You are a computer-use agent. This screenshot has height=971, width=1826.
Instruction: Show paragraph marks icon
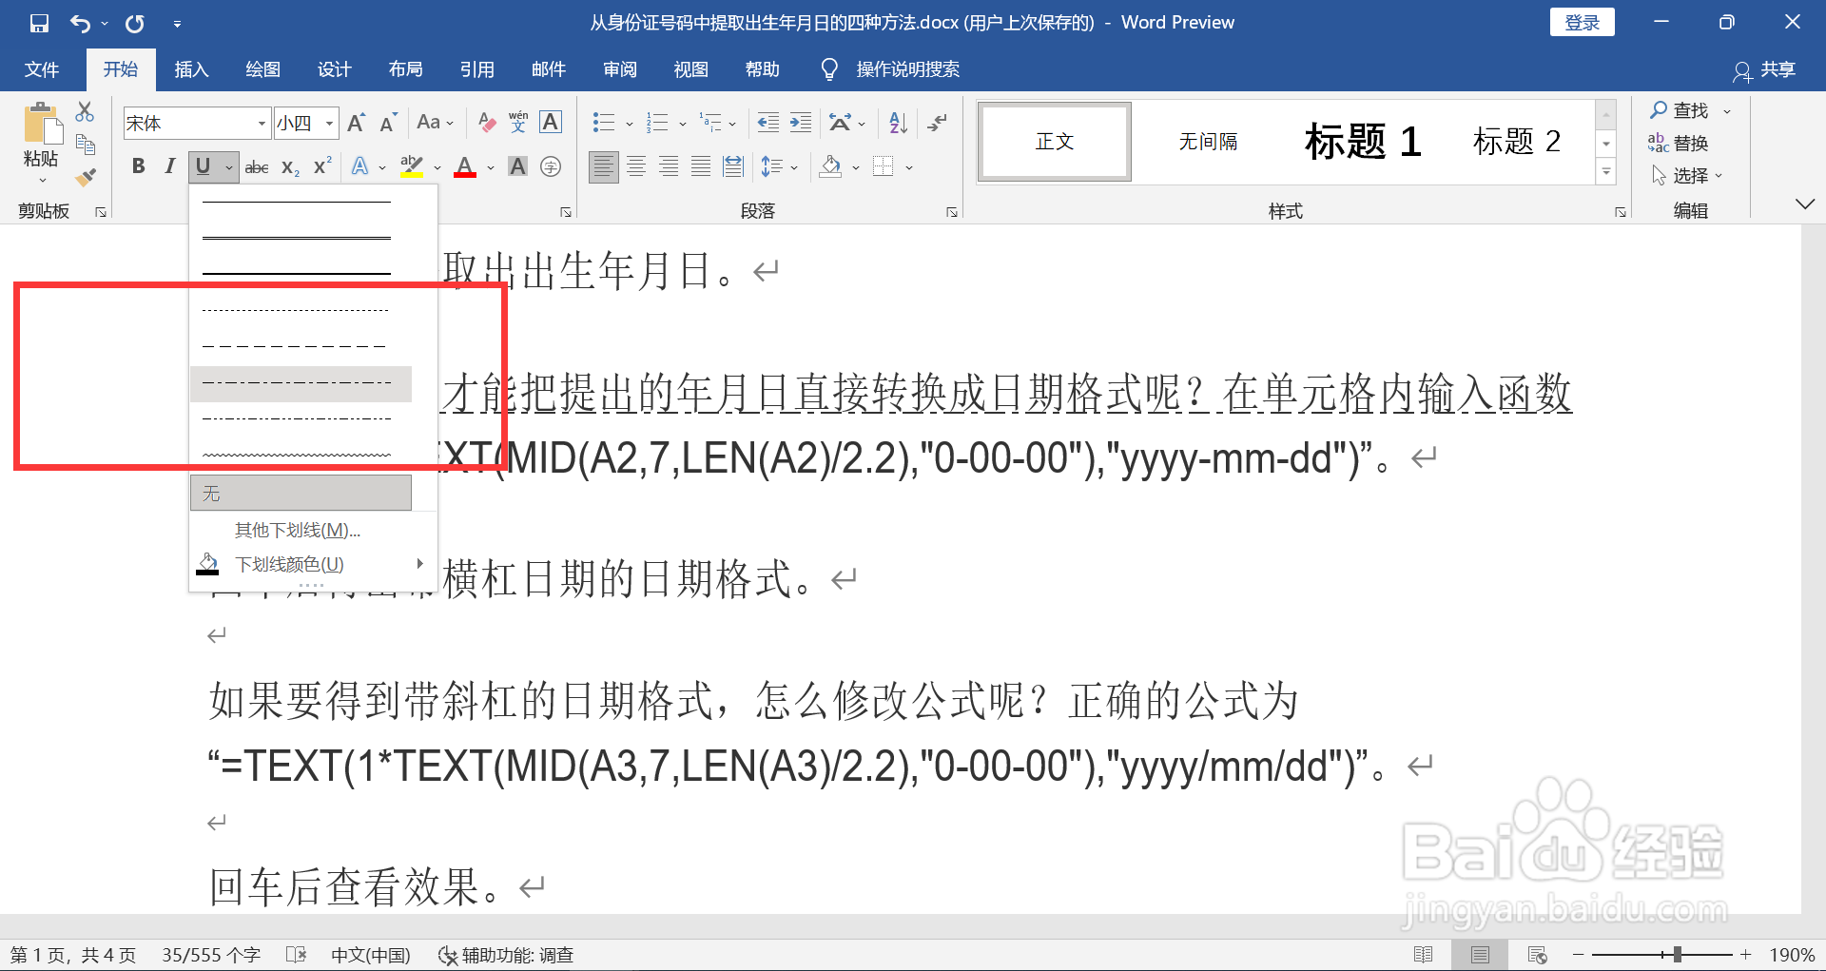pyautogui.click(x=938, y=122)
